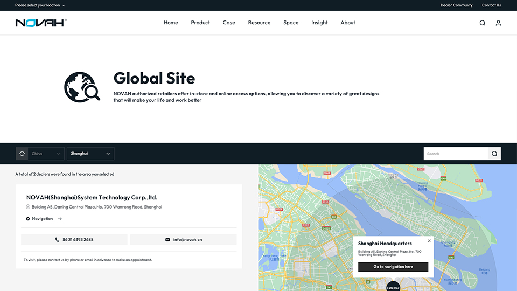Select the NOVAH(Shanghai)System Technology Corp. title

[92, 197]
